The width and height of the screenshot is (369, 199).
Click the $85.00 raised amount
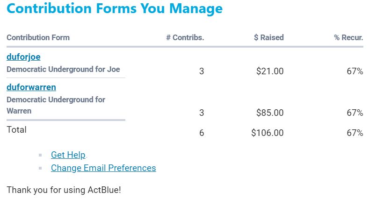[270, 113]
